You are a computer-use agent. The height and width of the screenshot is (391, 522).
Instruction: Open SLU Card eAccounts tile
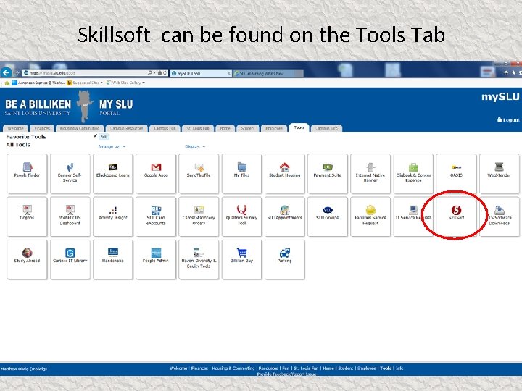tap(156, 216)
